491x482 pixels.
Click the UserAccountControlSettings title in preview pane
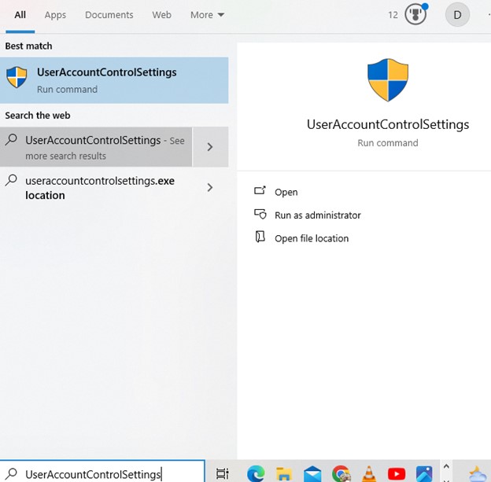click(388, 124)
